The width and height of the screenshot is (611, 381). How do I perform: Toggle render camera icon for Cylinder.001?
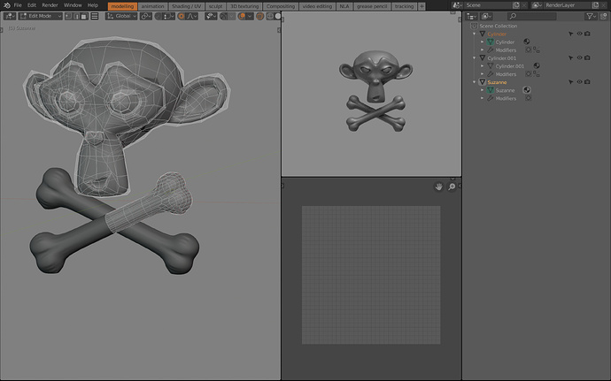pos(587,58)
